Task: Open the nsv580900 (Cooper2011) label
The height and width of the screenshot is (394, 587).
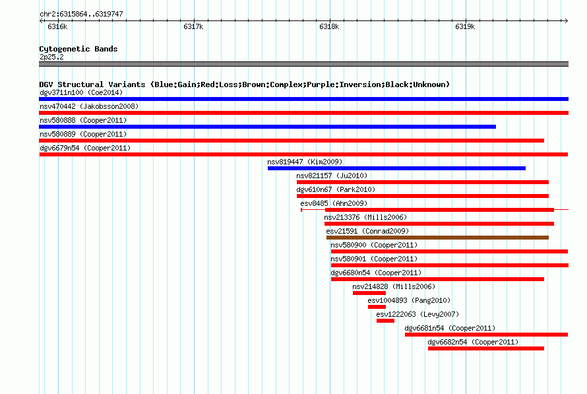Action: [x=374, y=245]
